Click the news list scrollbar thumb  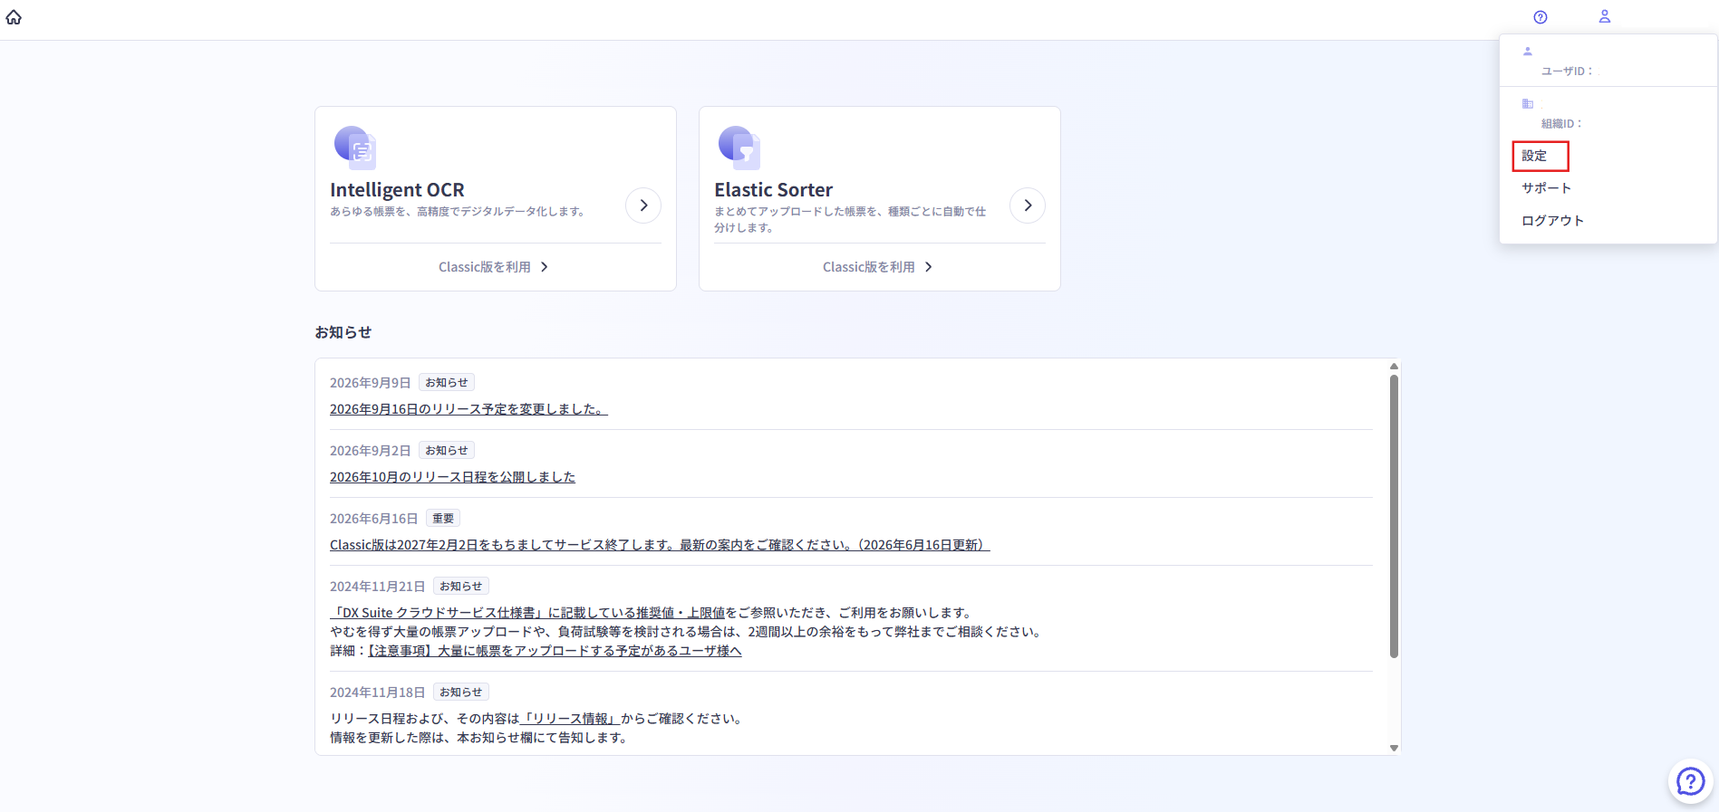[1394, 516]
